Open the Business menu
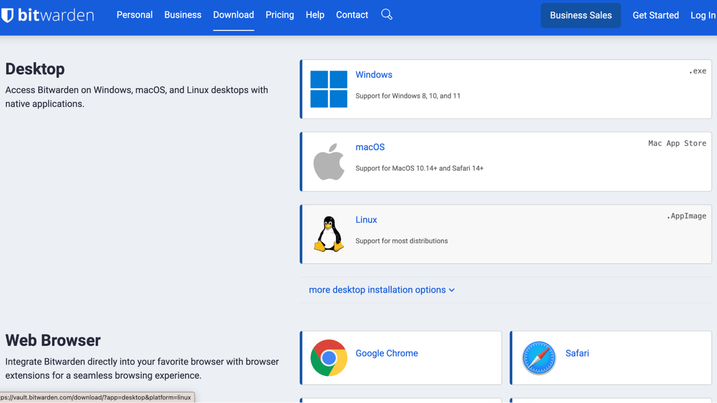 (x=183, y=15)
